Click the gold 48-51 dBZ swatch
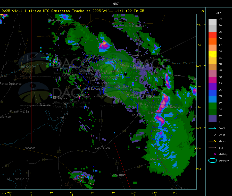232x196 pixels. [x=212, y=61]
